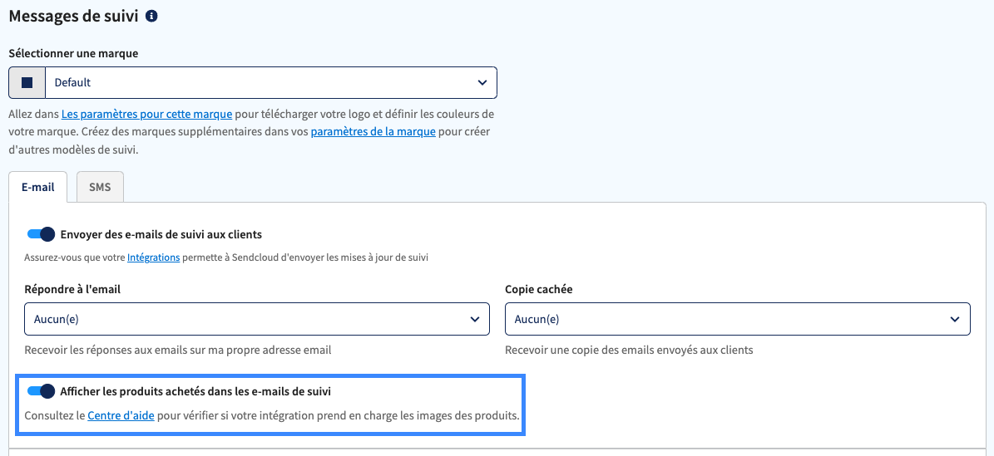994x456 pixels.
Task: Click the chevron arrow in Répondre à l'email field
Action: pos(475,319)
